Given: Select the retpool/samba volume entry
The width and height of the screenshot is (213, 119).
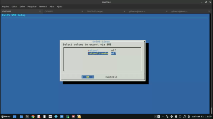Looking at the screenshot, I should 98,54.
